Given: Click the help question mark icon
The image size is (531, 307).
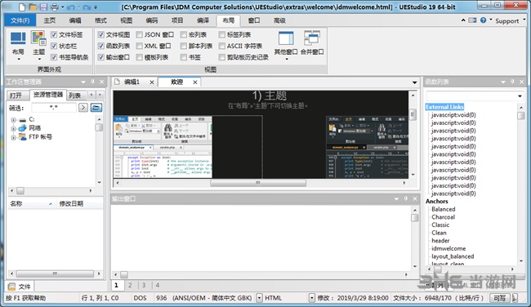Looking at the screenshot, I should click(x=484, y=20).
